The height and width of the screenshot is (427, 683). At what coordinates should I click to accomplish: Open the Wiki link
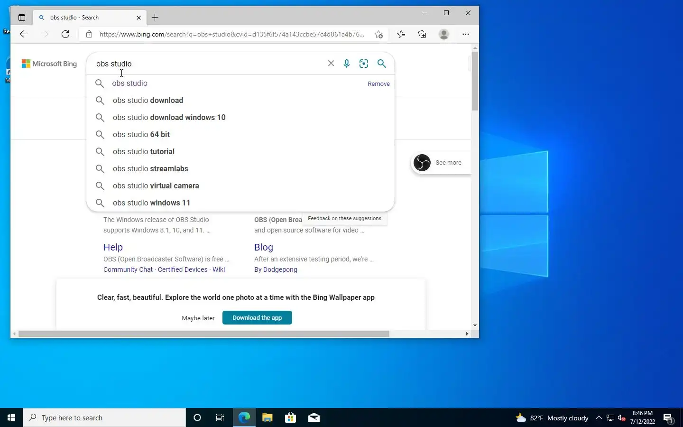click(219, 269)
